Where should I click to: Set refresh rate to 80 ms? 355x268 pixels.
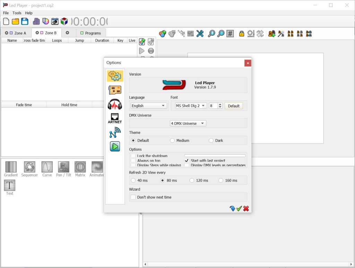162,180
